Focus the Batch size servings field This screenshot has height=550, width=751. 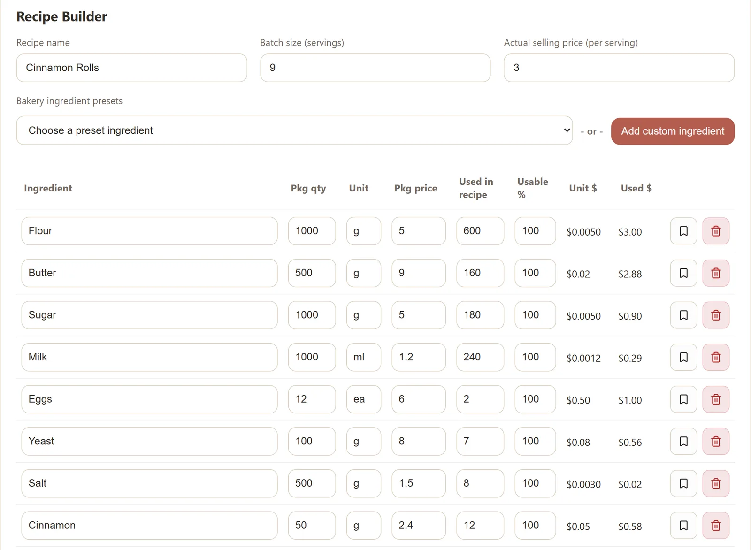(x=375, y=68)
